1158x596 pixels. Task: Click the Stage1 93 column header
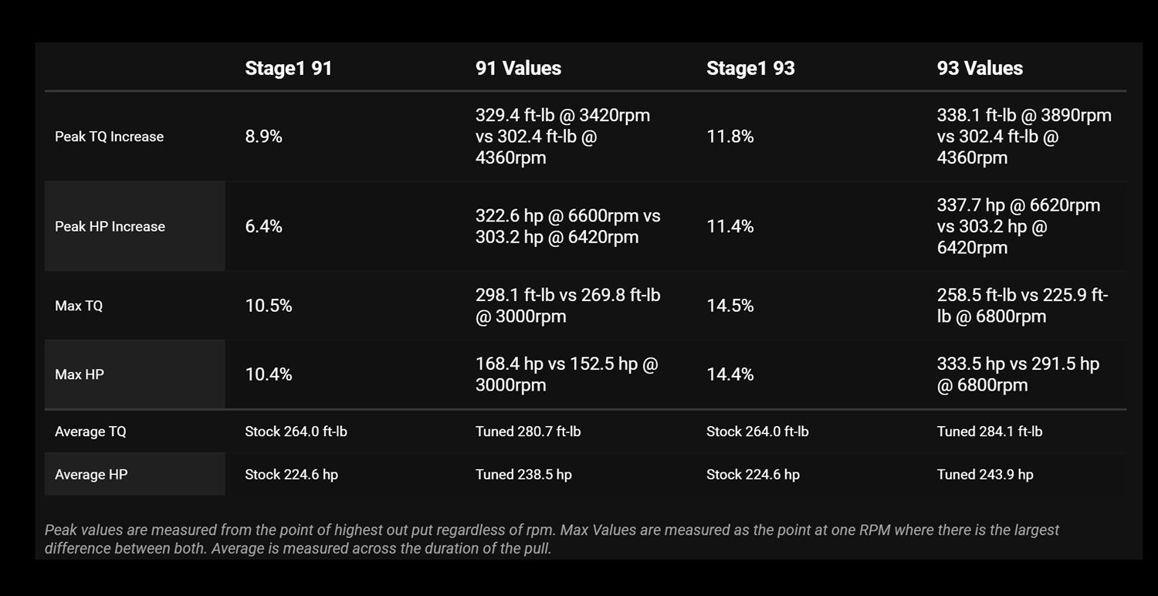(750, 68)
